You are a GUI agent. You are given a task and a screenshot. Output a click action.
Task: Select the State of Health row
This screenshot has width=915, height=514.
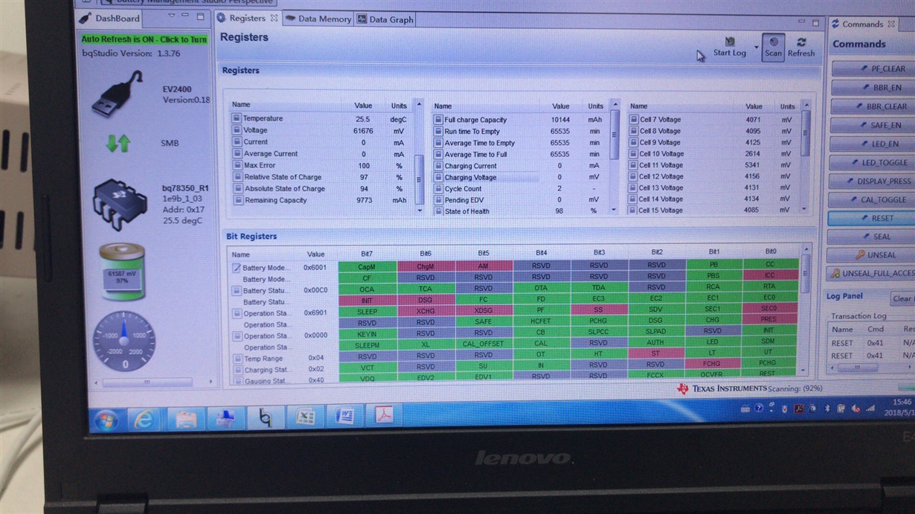[522, 211]
